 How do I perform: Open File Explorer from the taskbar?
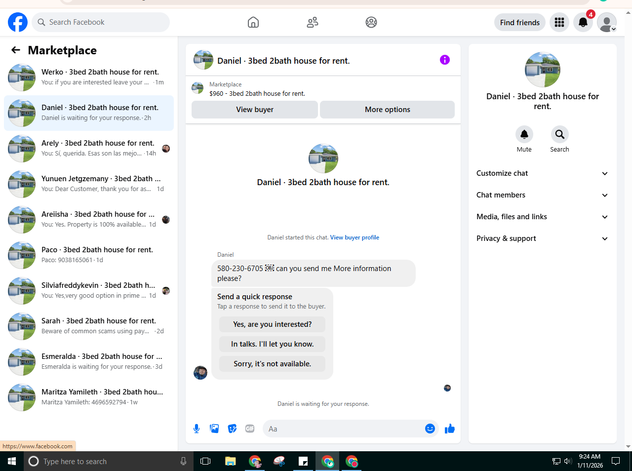231,461
